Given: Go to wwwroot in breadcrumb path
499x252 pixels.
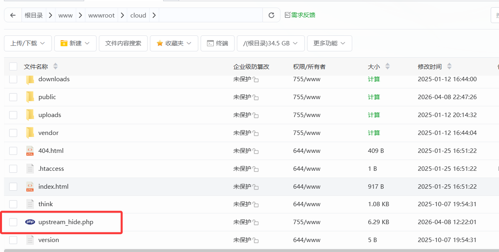Looking at the screenshot, I should 101,15.
